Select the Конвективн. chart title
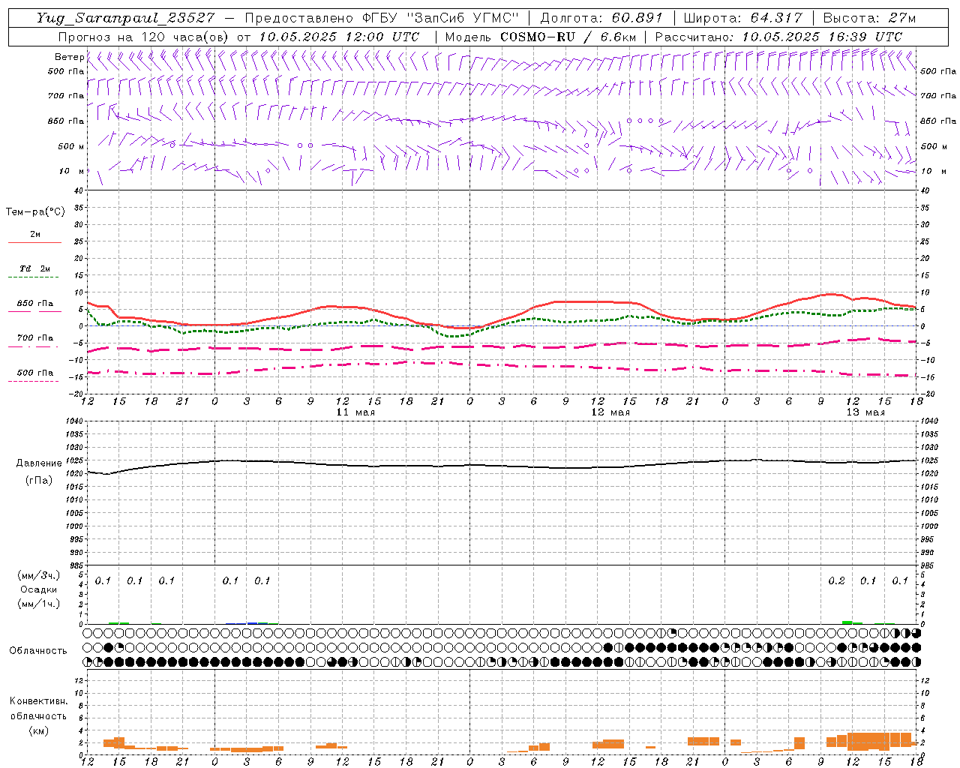This screenshot has height=768, width=960. [x=38, y=701]
